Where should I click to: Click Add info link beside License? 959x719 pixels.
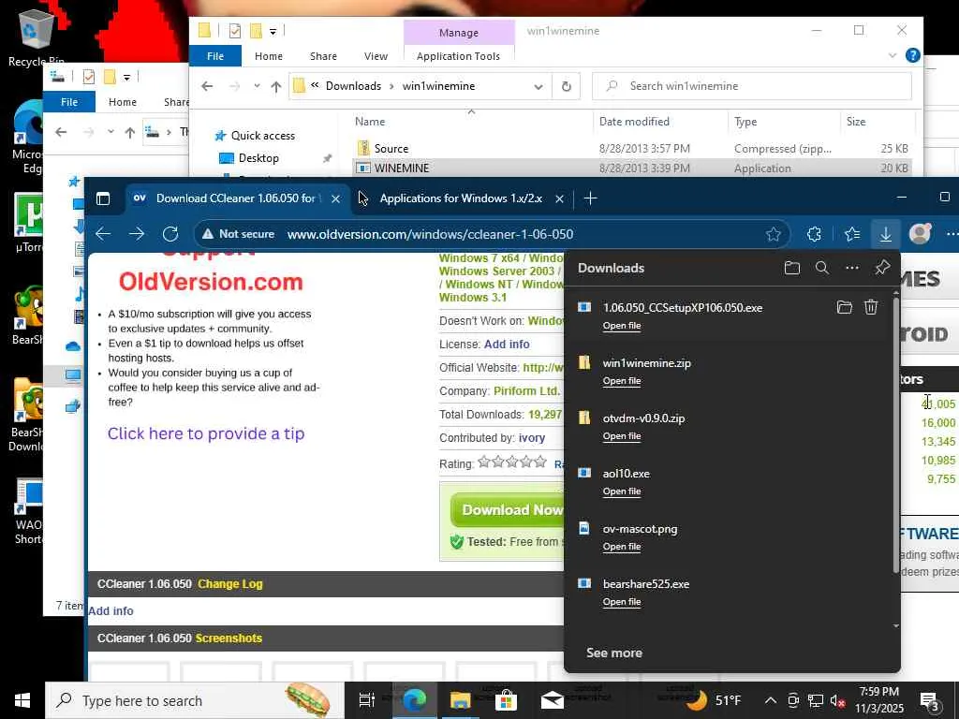(507, 345)
